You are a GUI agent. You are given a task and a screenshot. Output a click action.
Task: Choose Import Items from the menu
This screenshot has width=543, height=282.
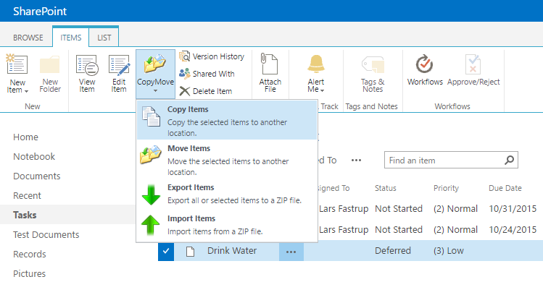click(x=227, y=225)
